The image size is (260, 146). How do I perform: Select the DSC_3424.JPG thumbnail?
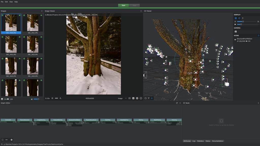tap(11, 67)
